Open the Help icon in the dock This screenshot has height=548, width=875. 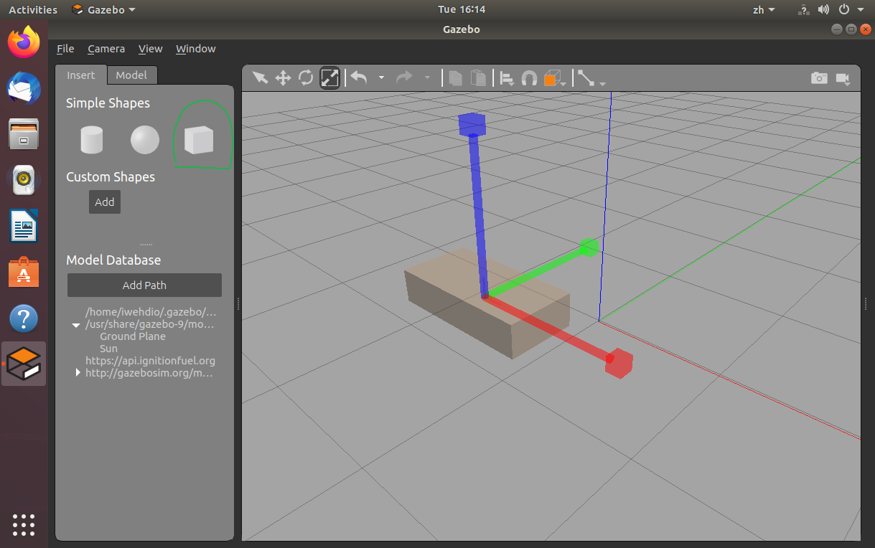tap(24, 318)
